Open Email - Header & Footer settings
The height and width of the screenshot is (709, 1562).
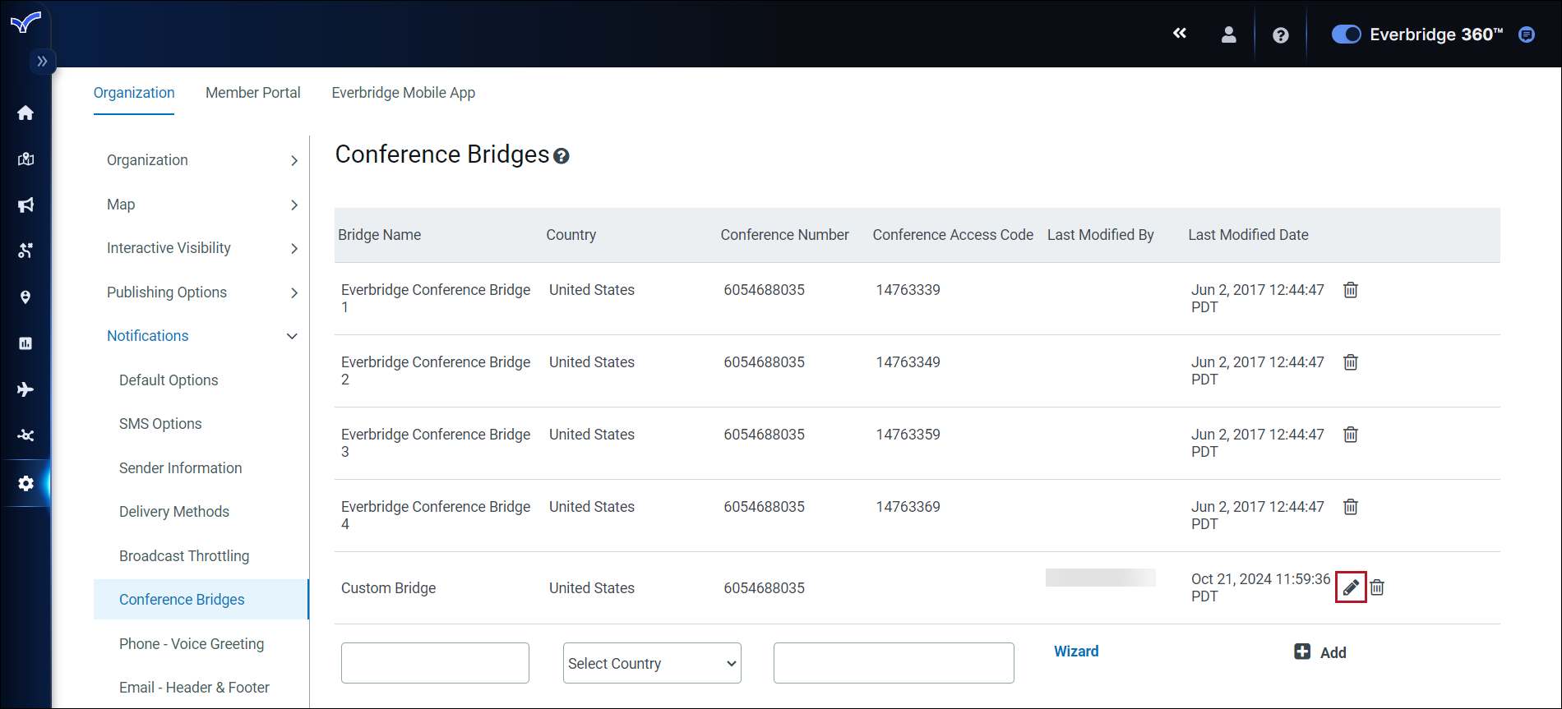(x=194, y=688)
